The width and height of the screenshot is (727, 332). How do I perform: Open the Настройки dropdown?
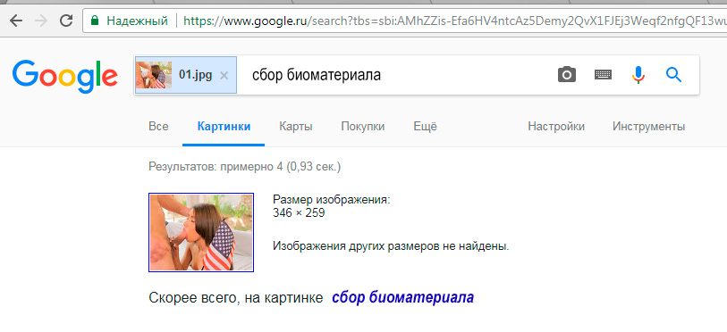(556, 127)
